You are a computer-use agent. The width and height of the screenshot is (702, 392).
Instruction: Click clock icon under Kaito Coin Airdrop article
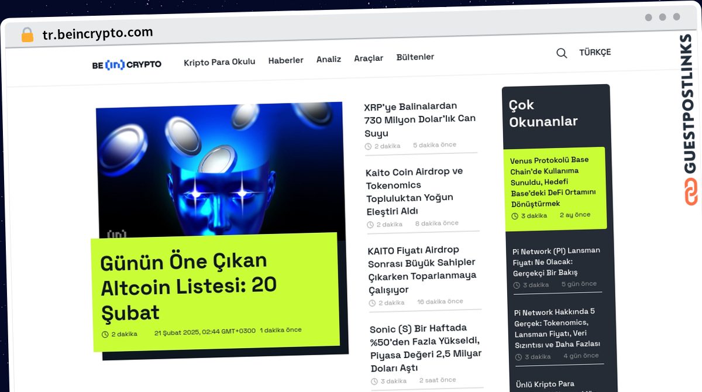coord(370,225)
